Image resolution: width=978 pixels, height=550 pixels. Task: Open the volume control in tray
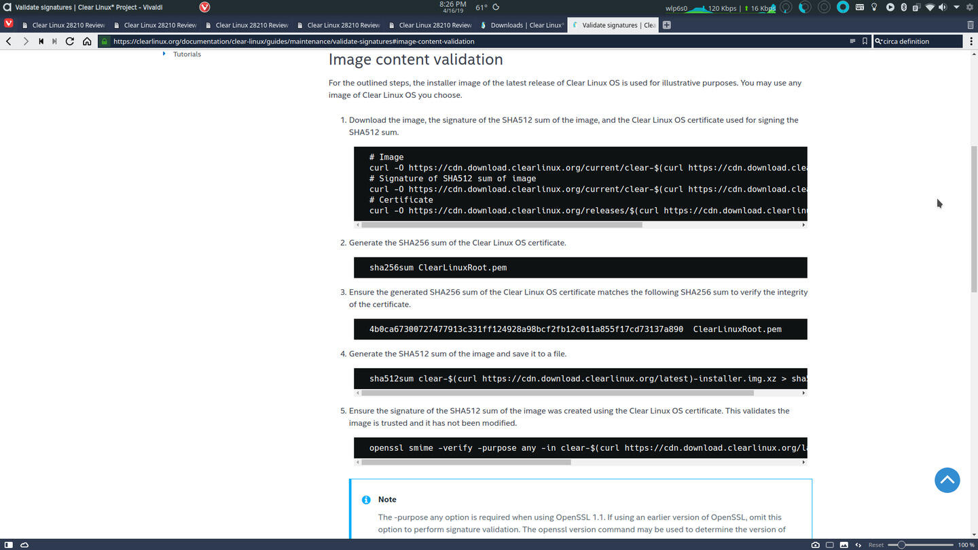pos(943,7)
